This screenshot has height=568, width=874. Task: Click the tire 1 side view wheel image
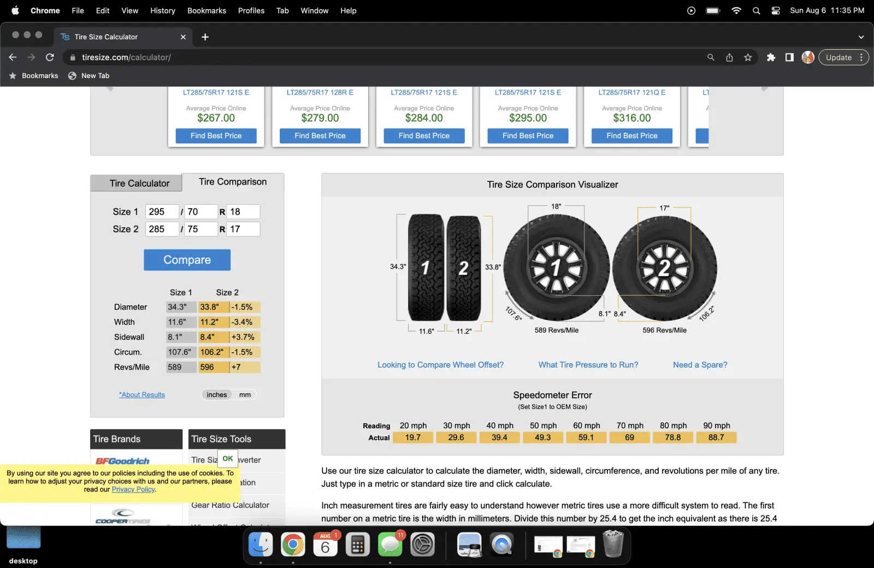pos(556,268)
